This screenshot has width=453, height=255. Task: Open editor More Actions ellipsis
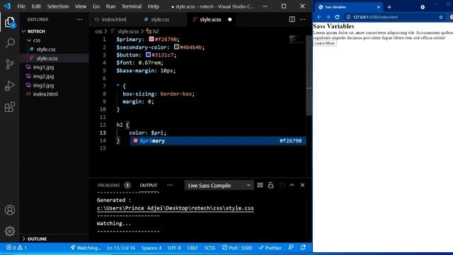pyautogui.click(x=302, y=19)
